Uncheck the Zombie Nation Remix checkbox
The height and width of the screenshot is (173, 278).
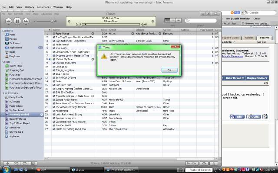53,100
